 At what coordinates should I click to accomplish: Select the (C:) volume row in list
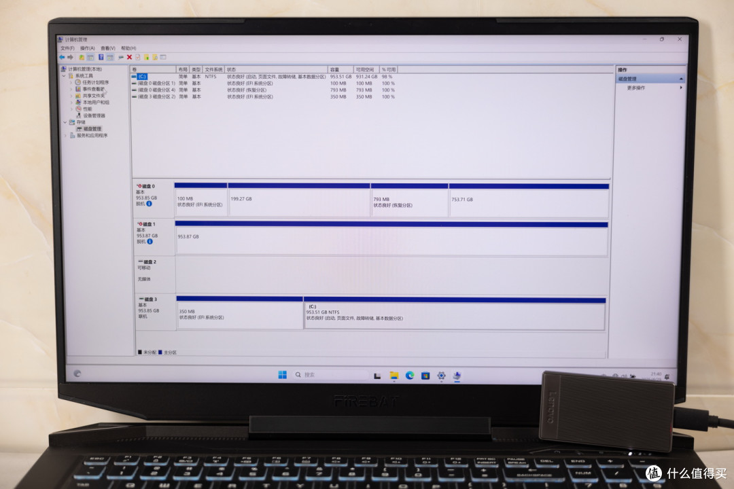(x=264, y=76)
